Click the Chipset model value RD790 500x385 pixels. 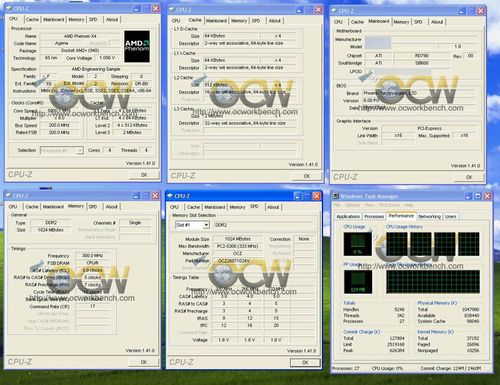(x=421, y=56)
